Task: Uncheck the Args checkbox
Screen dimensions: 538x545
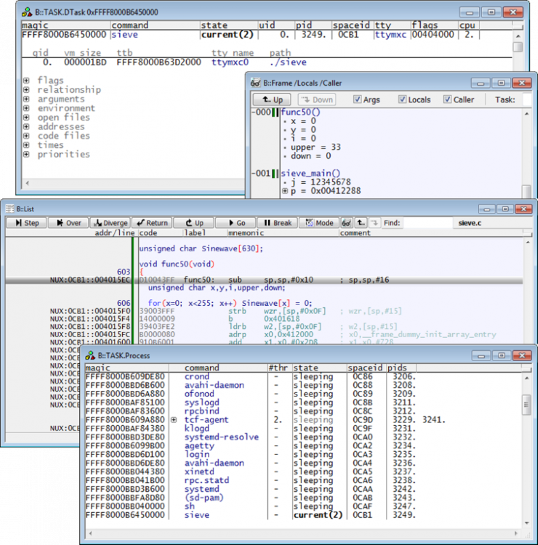Action: click(x=357, y=99)
